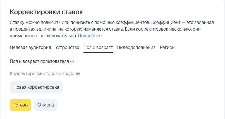
Task: Follow the Подробнее link
Action: [x=90, y=36]
